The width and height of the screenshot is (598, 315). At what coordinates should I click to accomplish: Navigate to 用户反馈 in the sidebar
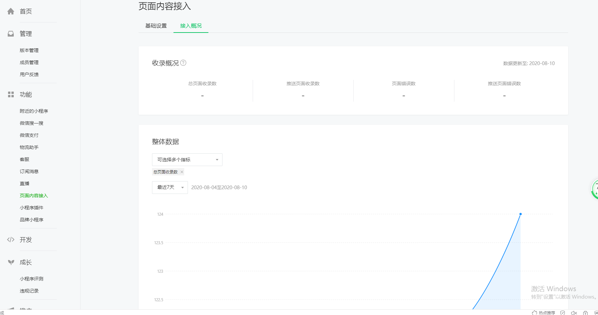tap(29, 74)
